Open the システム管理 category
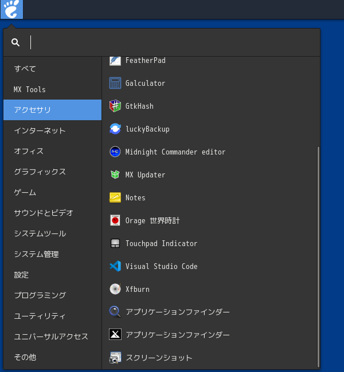 click(52, 254)
